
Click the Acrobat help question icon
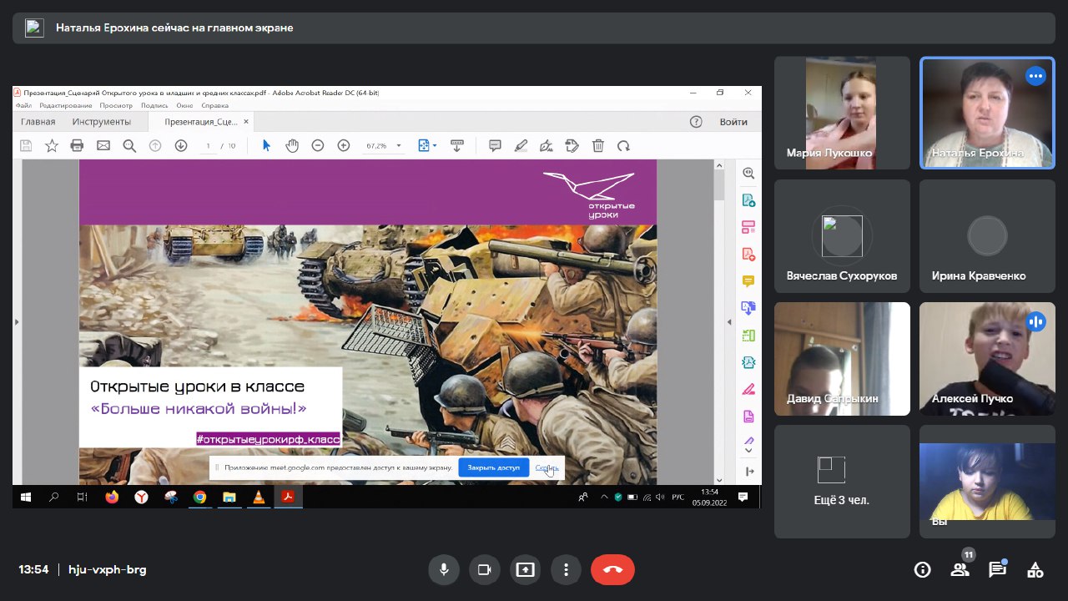tap(696, 122)
